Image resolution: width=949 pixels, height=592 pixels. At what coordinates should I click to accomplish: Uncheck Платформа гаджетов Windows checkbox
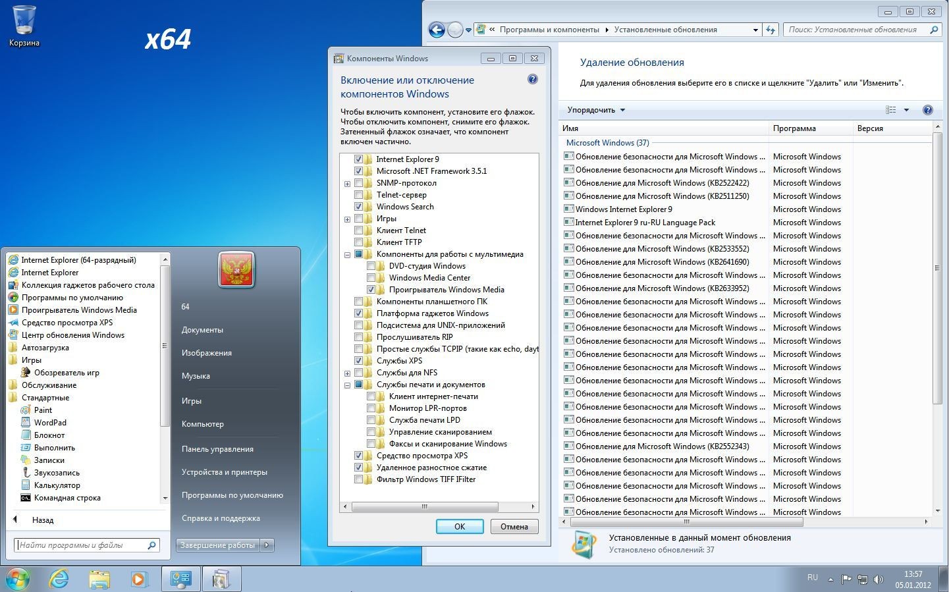[x=359, y=313]
